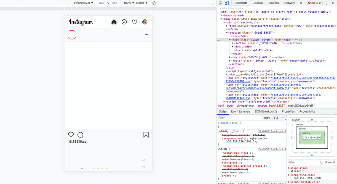Viewport: 337px width, 184px height.
Task: Open the profile avatar in Instagram header
Action: click(x=145, y=22)
